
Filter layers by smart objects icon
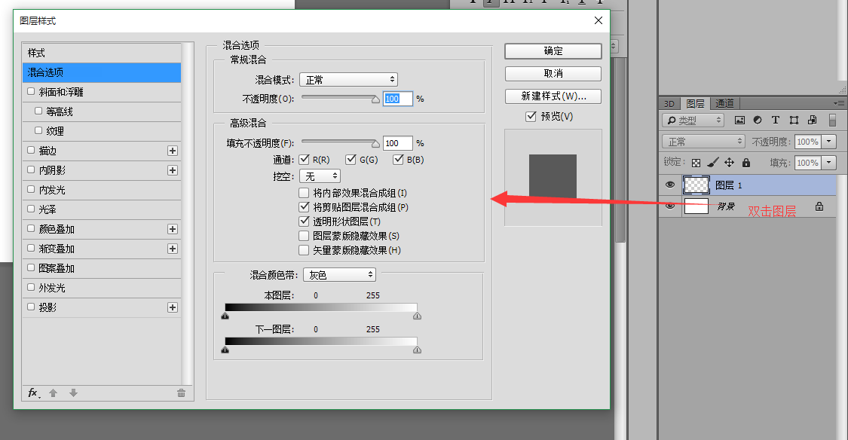point(813,120)
